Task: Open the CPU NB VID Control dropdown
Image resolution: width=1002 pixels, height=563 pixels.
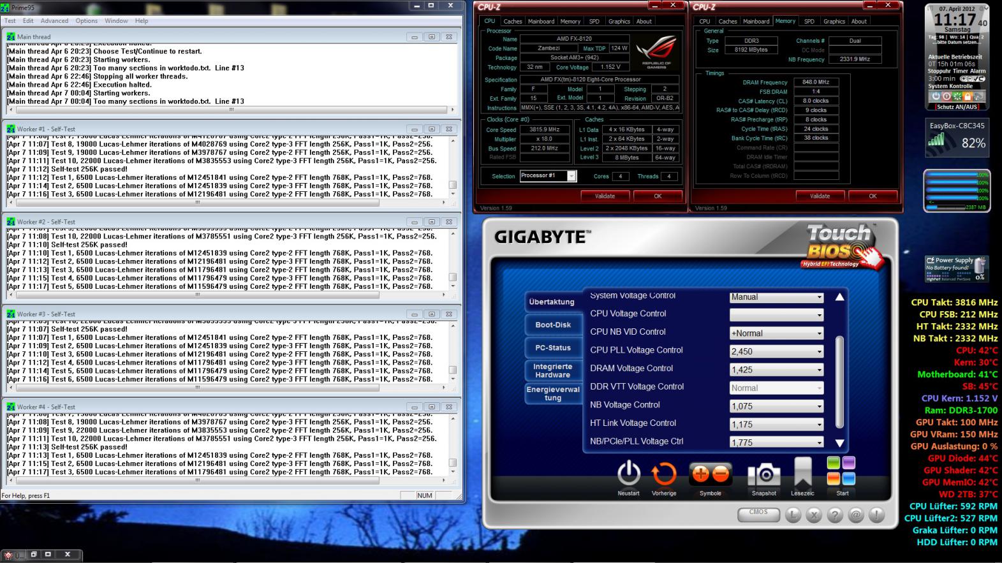Action: (x=776, y=333)
